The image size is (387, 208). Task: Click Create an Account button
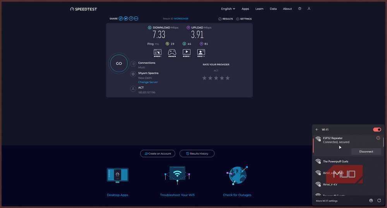point(158,153)
